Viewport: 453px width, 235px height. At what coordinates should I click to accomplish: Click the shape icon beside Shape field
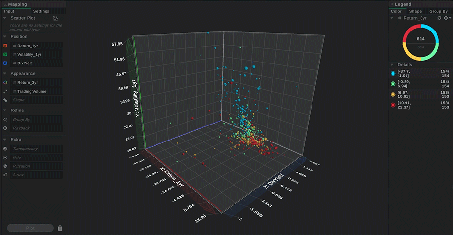5,100
